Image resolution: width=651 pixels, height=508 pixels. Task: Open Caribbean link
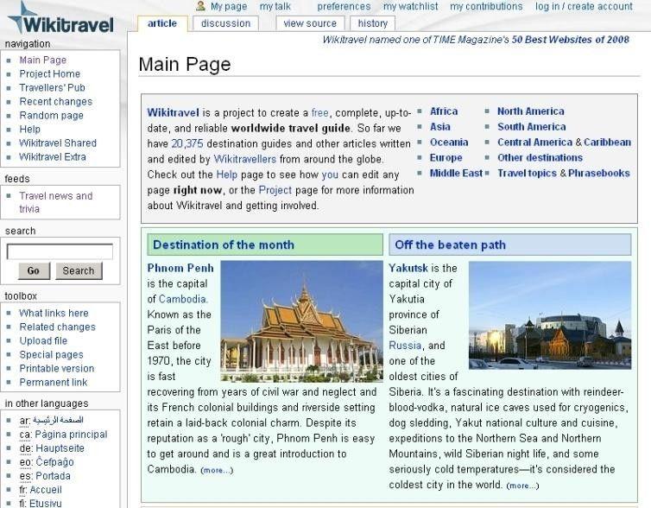tap(607, 142)
